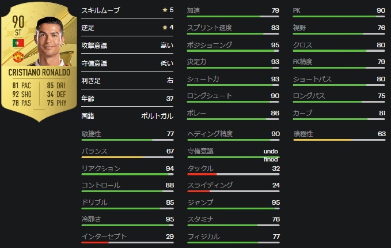
Task: Click the yellow 積極性 stat bar
Action: tap(339, 140)
